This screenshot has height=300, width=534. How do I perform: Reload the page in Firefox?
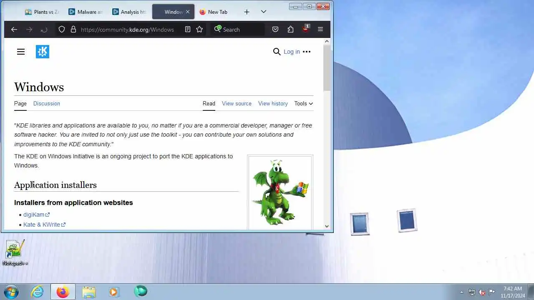click(44, 29)
